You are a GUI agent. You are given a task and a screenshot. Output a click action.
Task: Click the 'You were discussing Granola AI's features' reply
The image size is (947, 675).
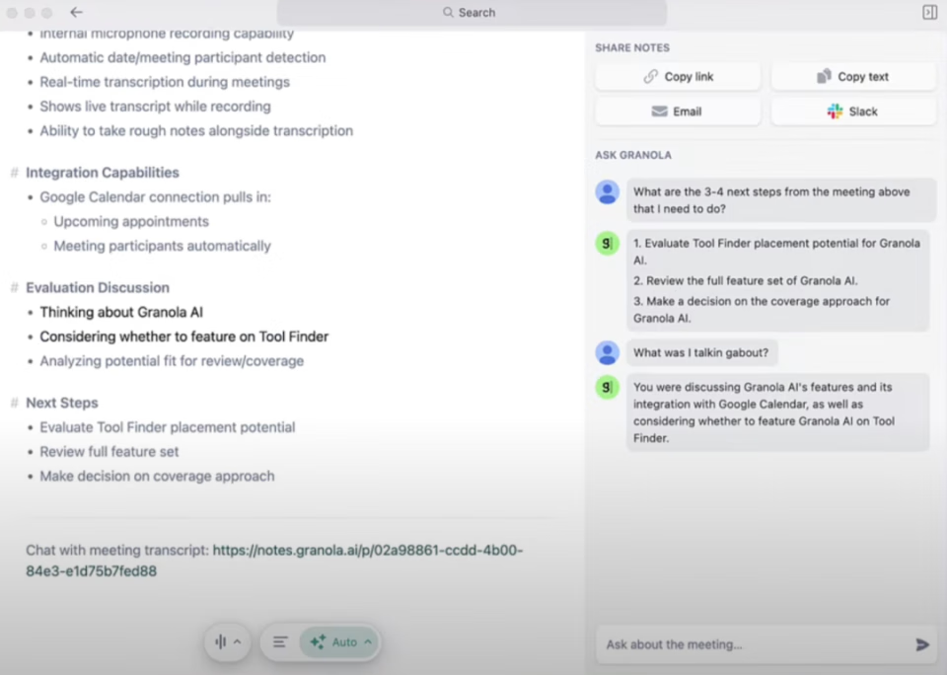click(x=777, y=412)
